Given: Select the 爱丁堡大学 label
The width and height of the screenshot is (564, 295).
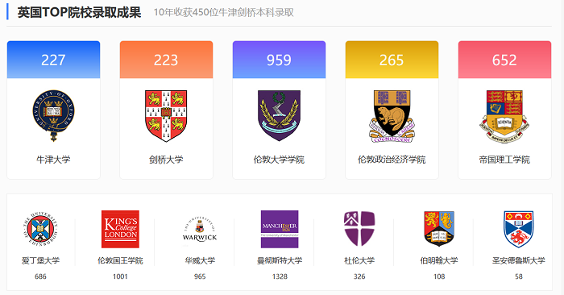Looking at the screenshot, I should pos(40,260).
